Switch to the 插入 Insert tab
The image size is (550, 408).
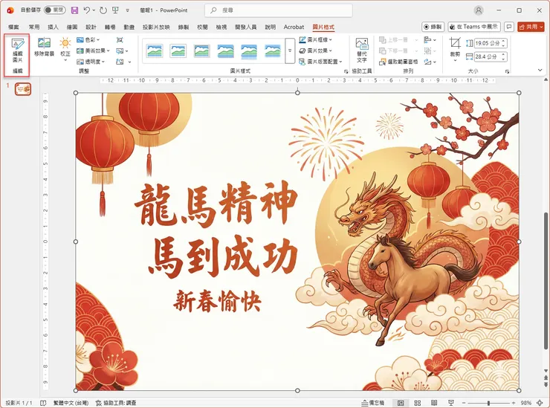tap(53, 27)
